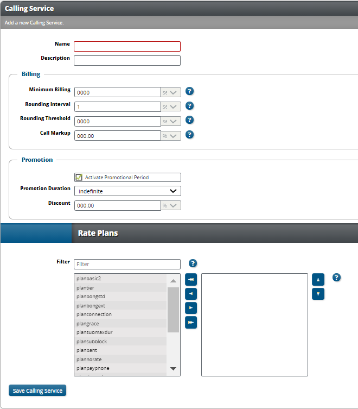Open the Promotion Duration dropdown

click(x=127, y=191)
